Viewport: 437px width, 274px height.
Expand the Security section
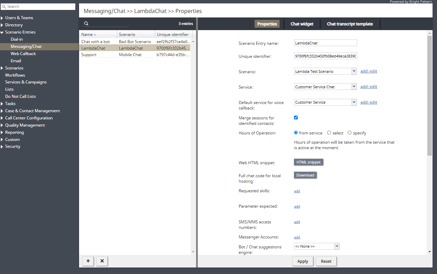tap(2, 146)
